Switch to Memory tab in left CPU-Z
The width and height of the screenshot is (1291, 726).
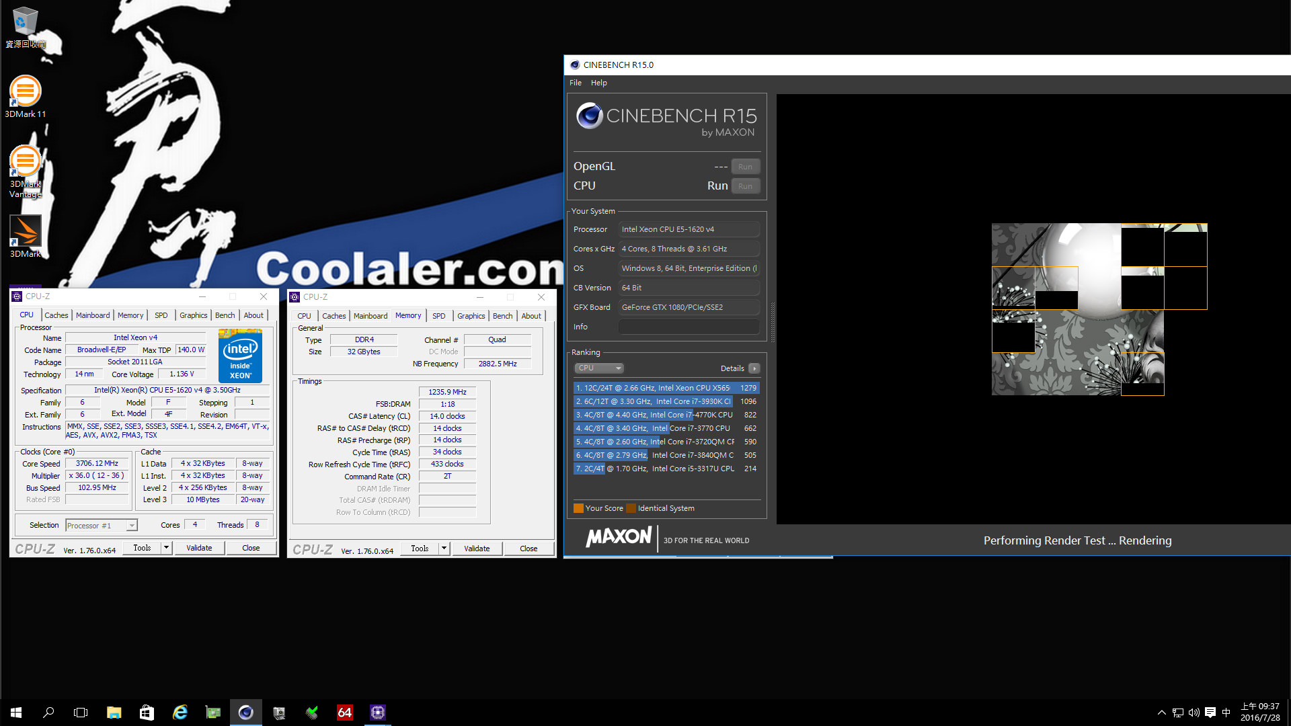tap(130, 315)
